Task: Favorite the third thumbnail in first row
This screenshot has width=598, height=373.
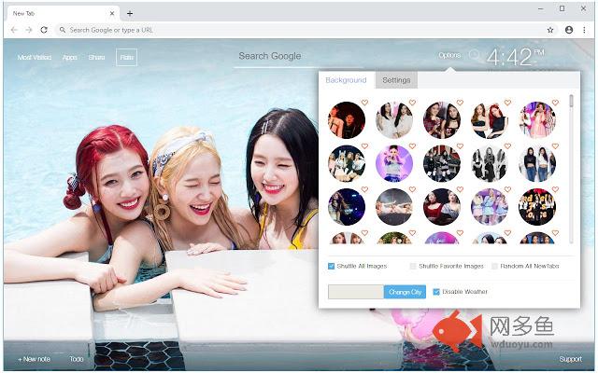Action: click(460, 103)
